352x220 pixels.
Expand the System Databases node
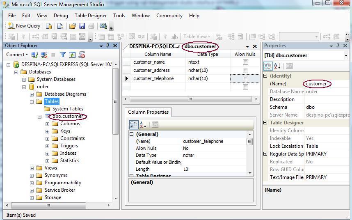click(24, 80)
